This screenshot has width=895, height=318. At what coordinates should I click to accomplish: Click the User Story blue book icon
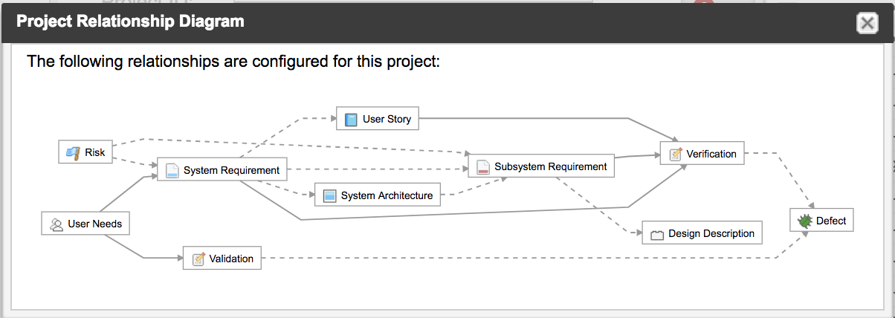pyautogui.click(x=351, y=119)
